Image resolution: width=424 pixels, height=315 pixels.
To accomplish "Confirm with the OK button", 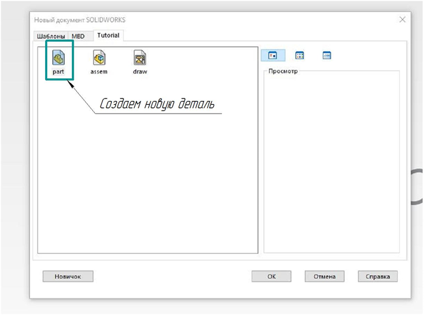I will (271, 276).
